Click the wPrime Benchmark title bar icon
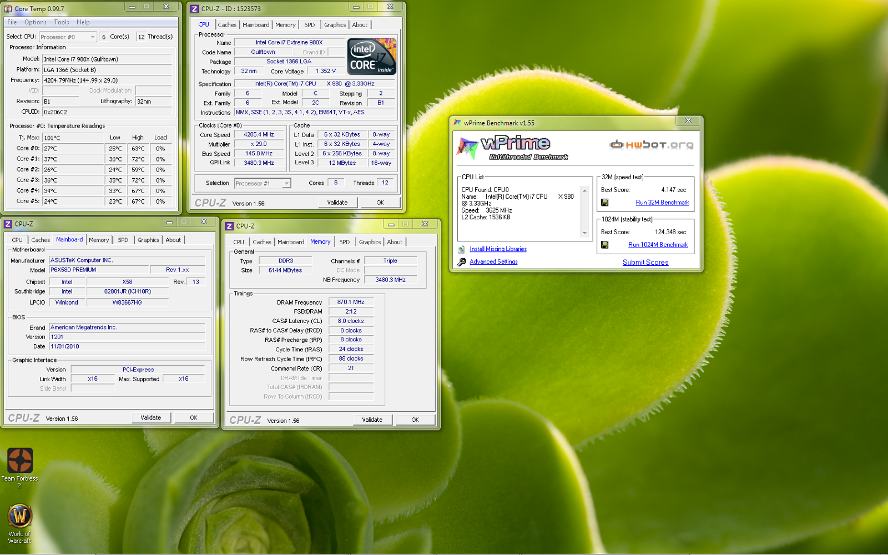888x555 pixels. tap(457, 123)
